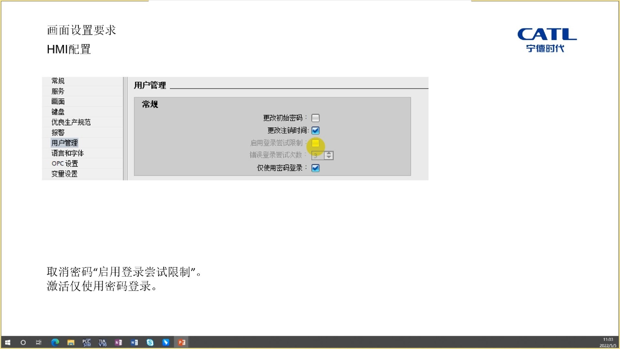
Task: Select 用户管理 in the settings sidebar
Action: (64, 143)
